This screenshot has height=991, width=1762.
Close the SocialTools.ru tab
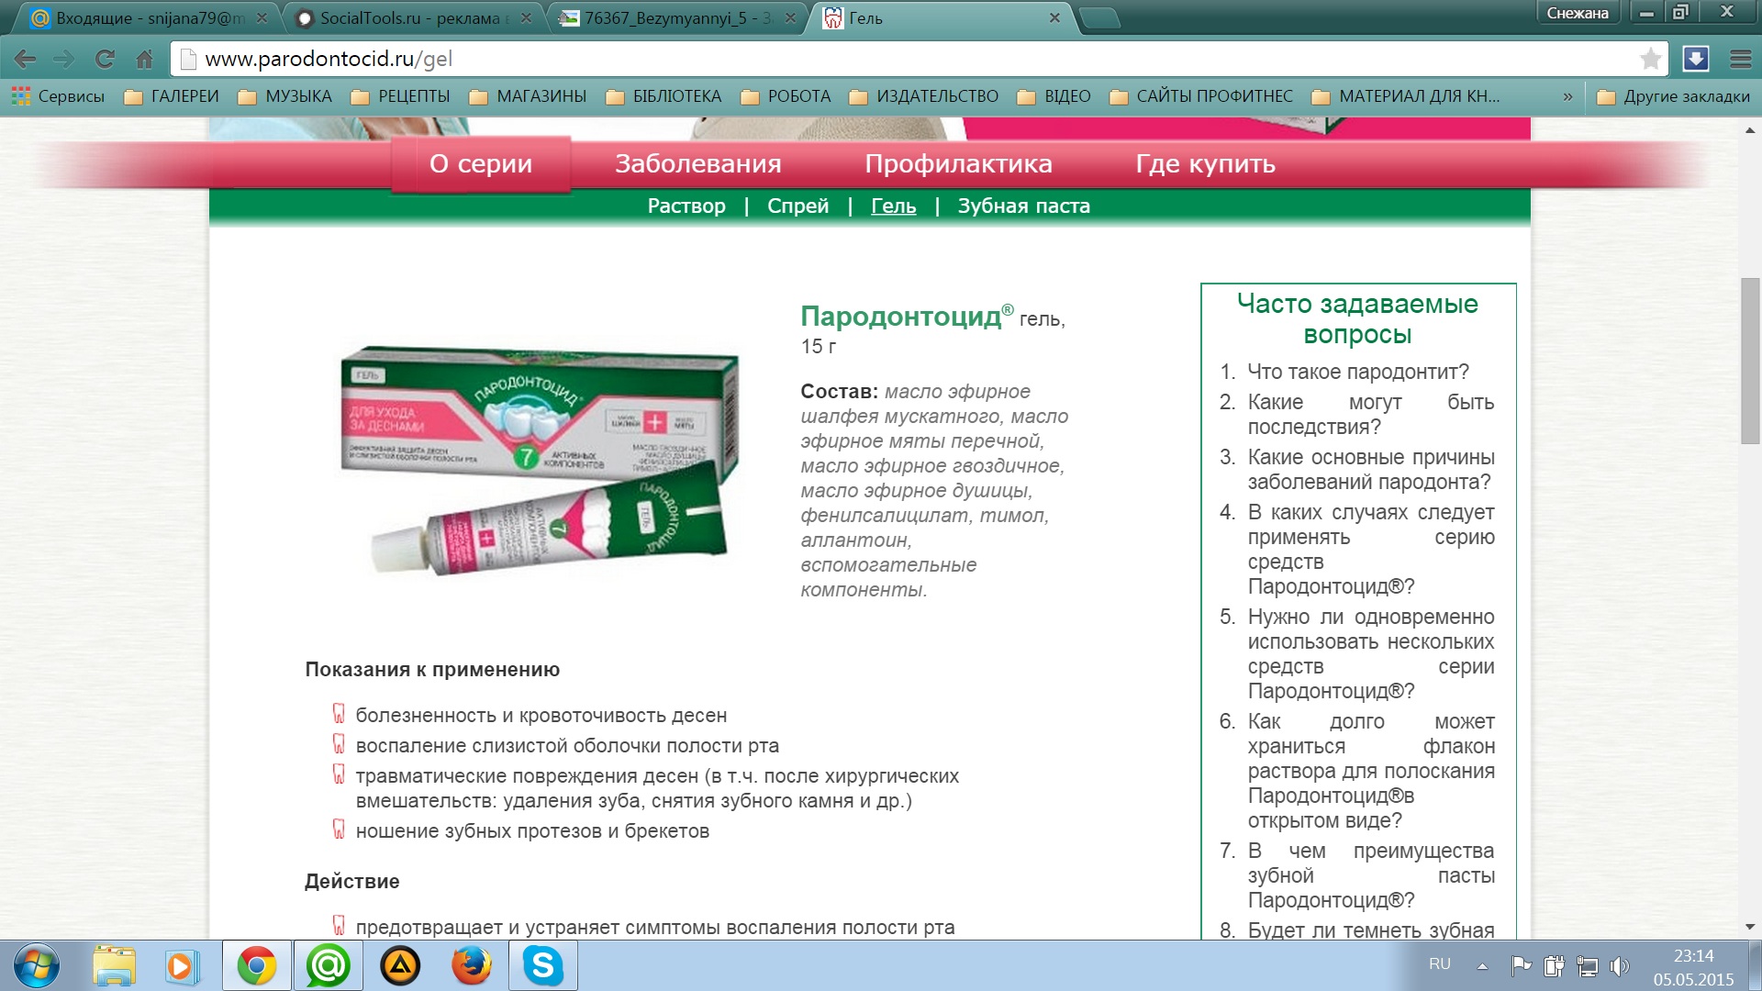(526, 17)
